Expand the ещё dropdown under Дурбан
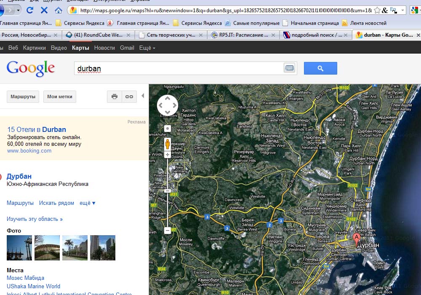The height and width of the screenshot is (295, 421). pyautogui.click(x=88, y=203)
